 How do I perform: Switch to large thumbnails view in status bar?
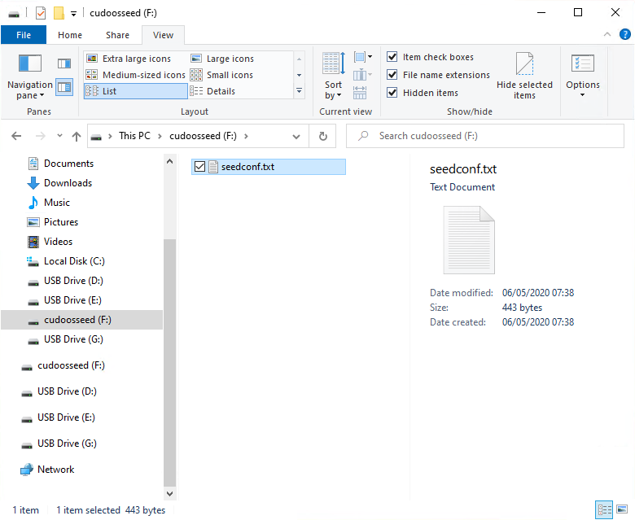(622, 509)
